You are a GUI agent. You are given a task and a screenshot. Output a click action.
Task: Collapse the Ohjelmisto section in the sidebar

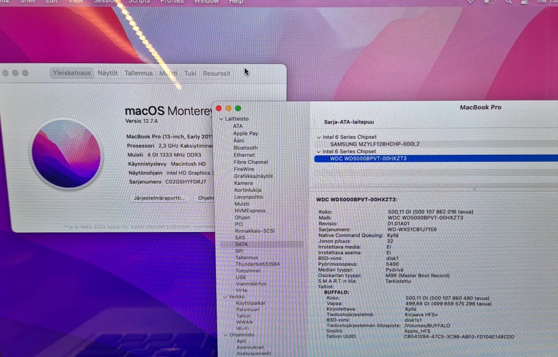coord(226,335)
